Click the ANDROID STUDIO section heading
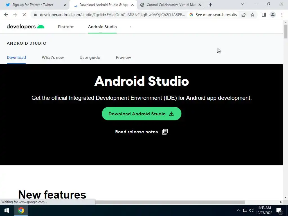Screen dimensions: 288x216 pos(26,43)
